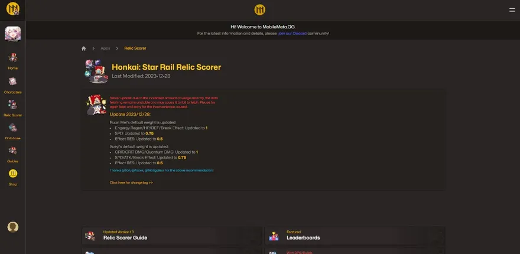520x254 pixels.
Task: Click Relic Scorer breadcrumb item
Action: pos(135,48)
